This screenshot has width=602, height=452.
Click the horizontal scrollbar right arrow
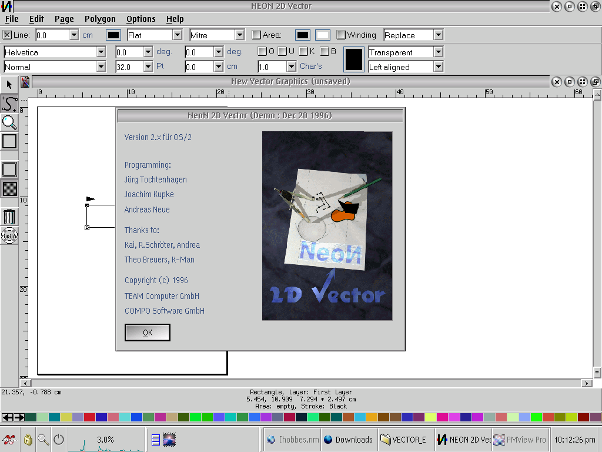(586, 383)
